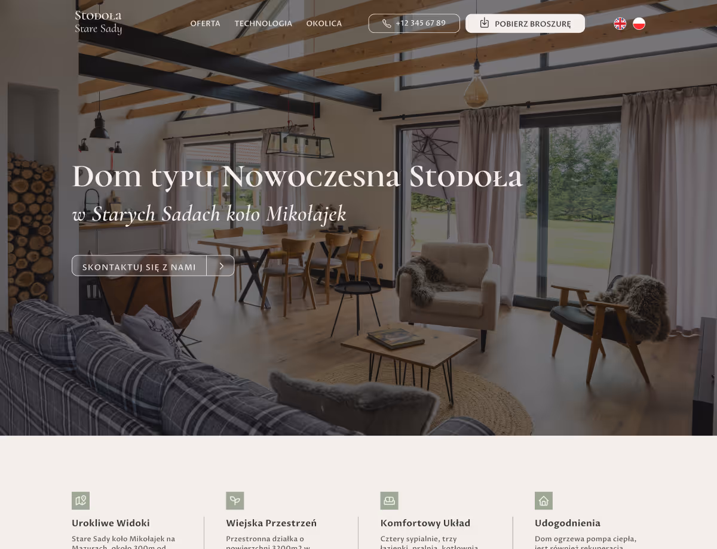Click the Pobierz Broszurę button
This screenshot has height=549, width=717.
(x=525, y=23)
